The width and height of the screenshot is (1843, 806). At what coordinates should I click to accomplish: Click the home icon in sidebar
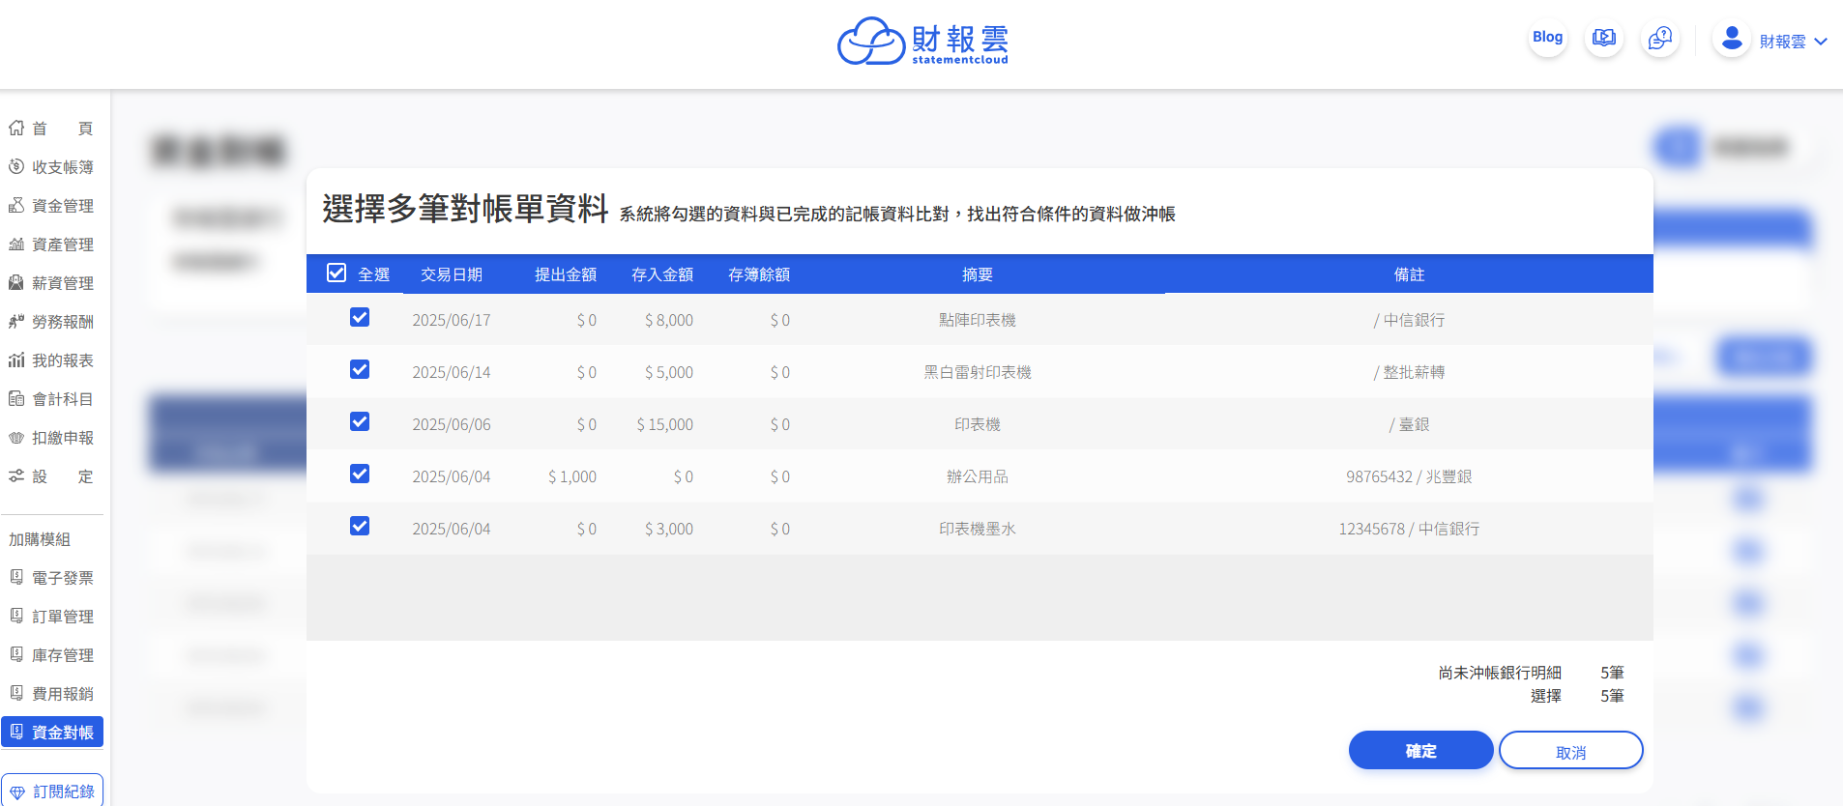tap(16, 128)
